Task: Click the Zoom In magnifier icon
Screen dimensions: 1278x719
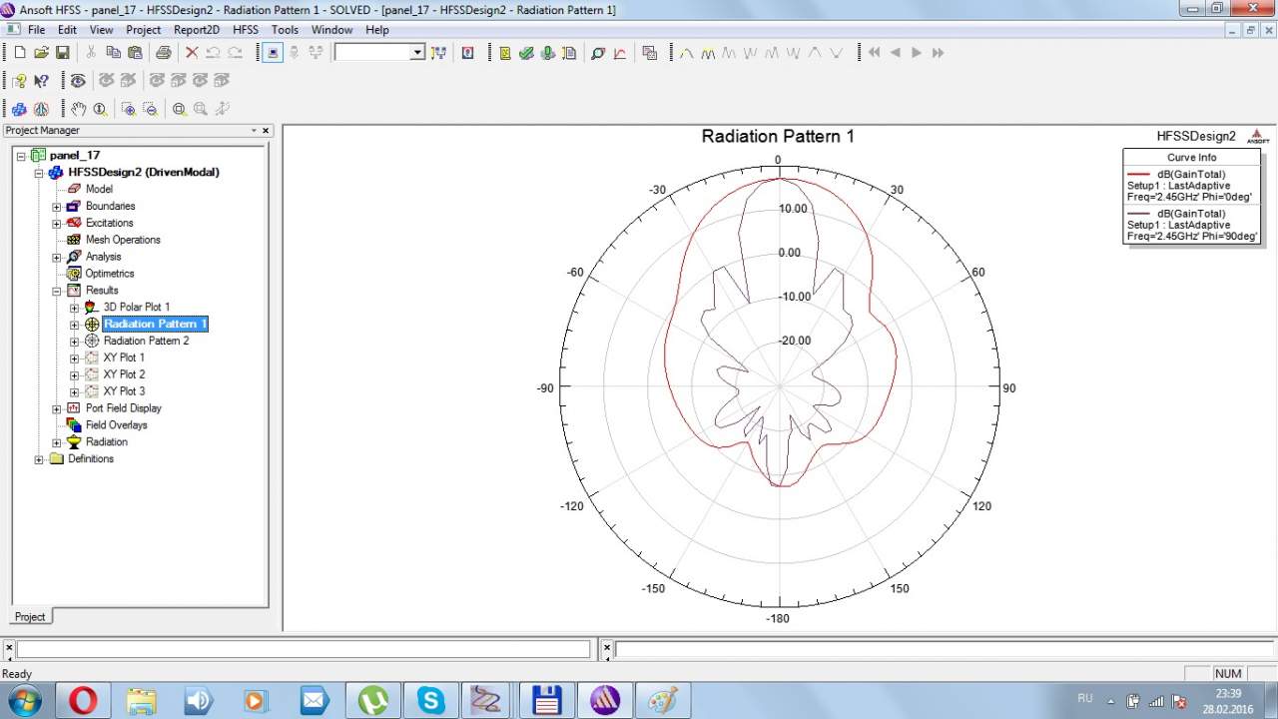Action: point(129,109)
